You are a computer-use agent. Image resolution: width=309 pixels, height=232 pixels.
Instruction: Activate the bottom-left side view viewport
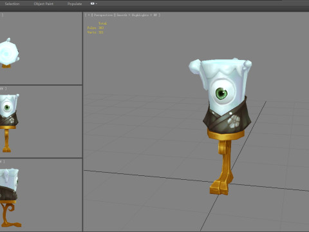click(x=41, y=195)
